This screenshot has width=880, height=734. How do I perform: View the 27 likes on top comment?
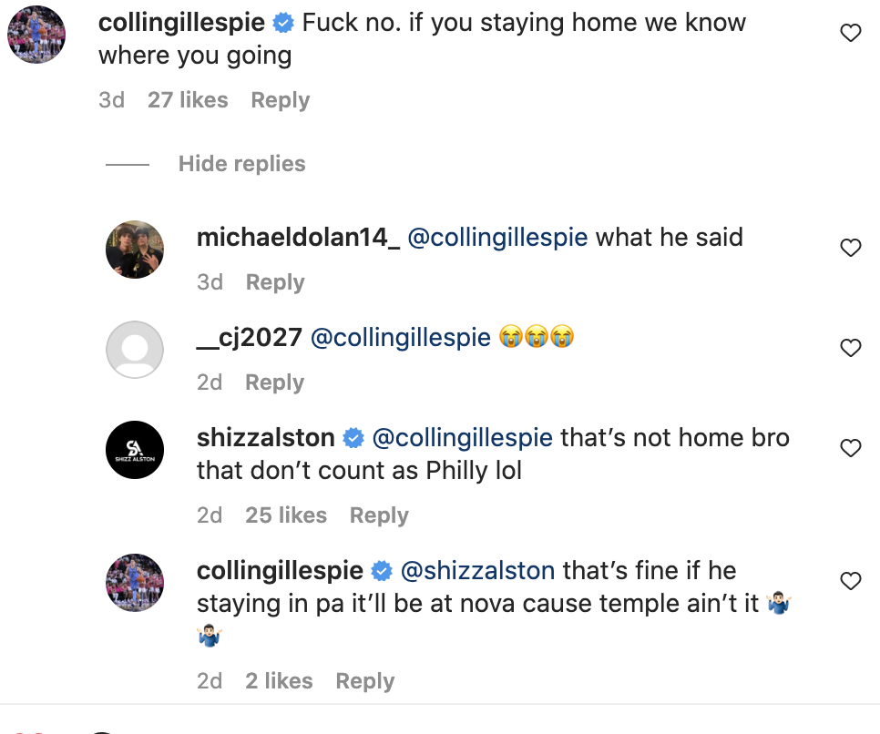[x=188, y=100]
